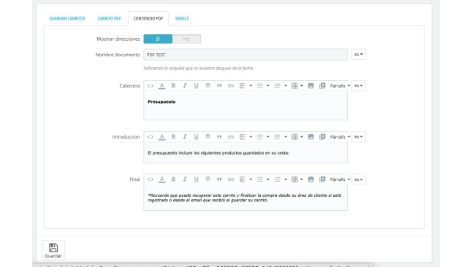Insert media in Introduccion editor

(322, 137)
